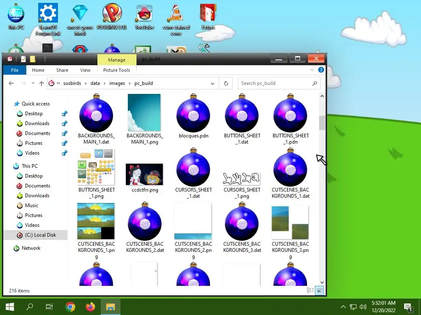The height and width of the screenshot is (315, 421).
Task: Switch to large icons view layout
Action: (x=319, y=290)
